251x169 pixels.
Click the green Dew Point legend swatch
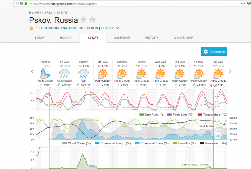(142, 115)
